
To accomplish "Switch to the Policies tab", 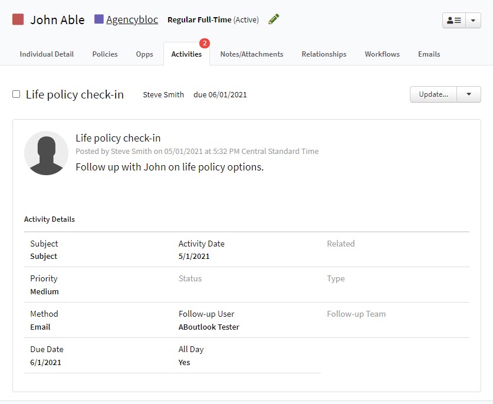I will tap(104, 54).
